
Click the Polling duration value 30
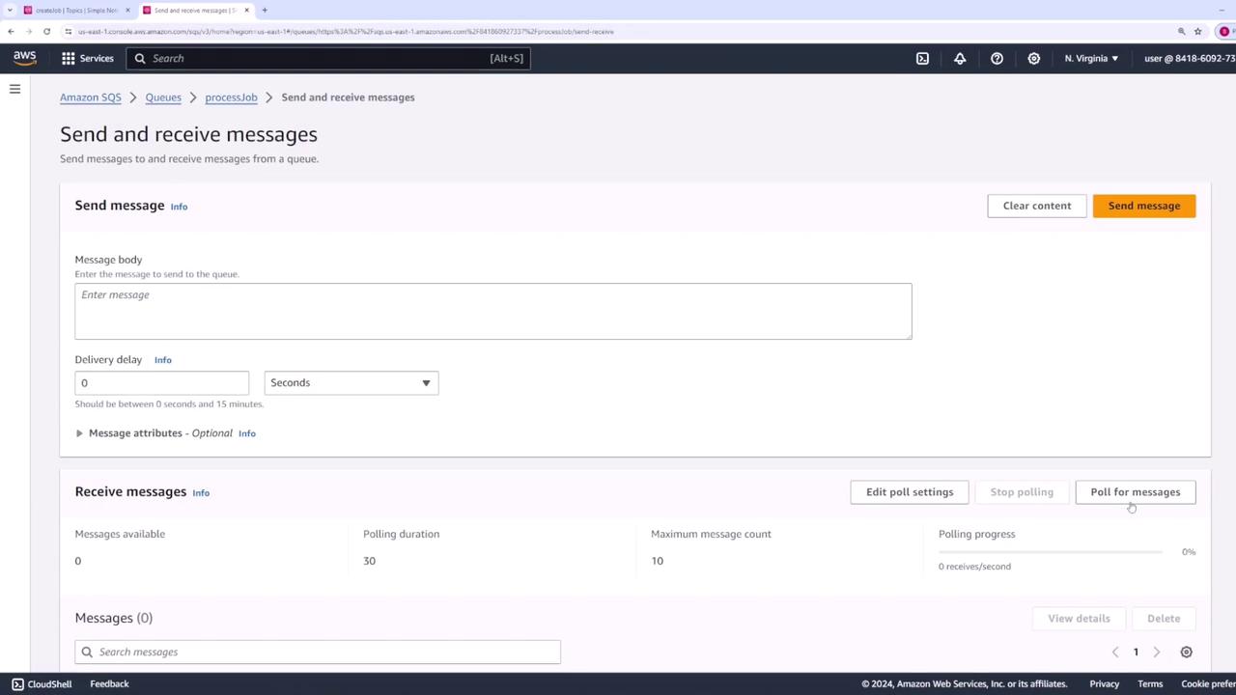click(x=369, y=561)
